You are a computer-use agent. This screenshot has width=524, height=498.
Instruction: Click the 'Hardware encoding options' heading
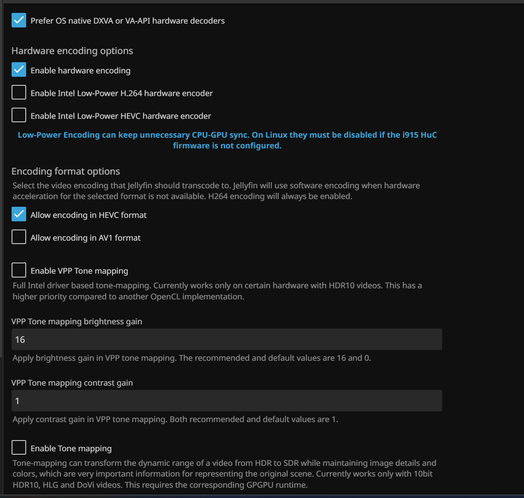72,51
